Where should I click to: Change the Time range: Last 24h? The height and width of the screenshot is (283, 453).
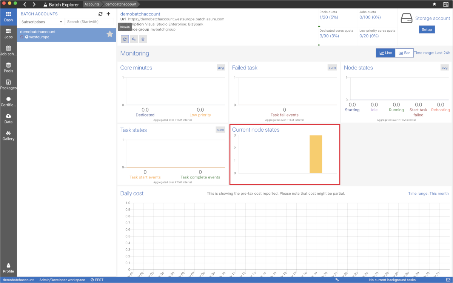[432, 53]
